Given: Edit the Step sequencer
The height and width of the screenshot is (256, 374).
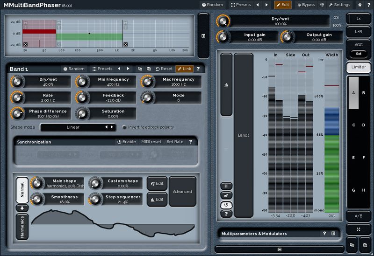Looking at the screenshot, I should pos(157,200).
